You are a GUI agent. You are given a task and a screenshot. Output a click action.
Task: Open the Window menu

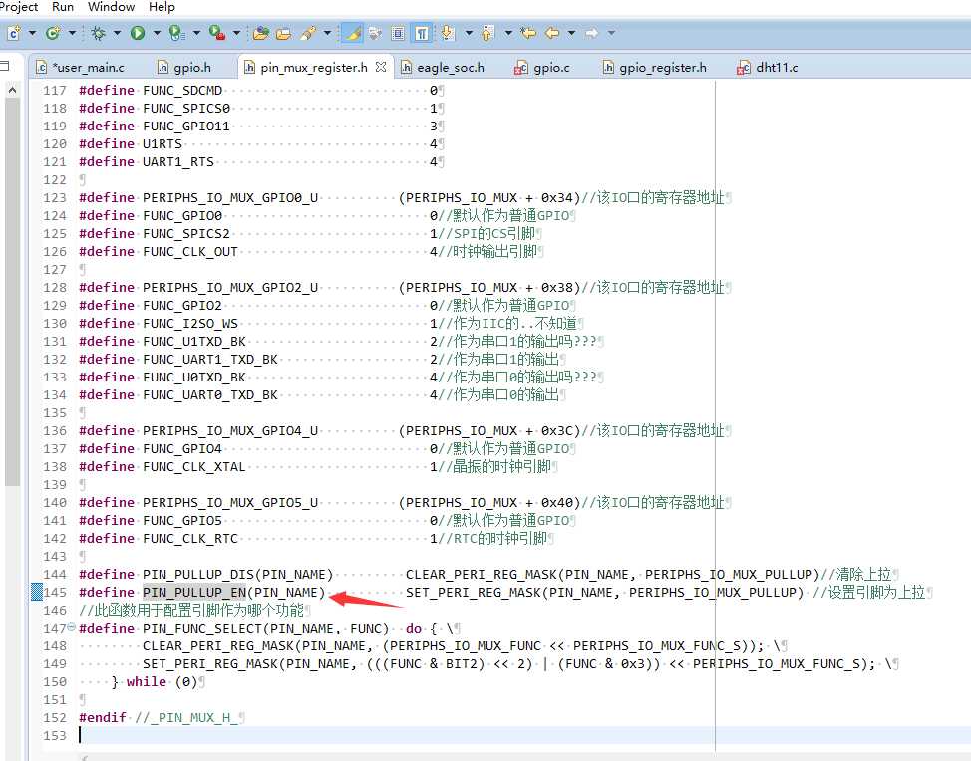pos(111,7)
